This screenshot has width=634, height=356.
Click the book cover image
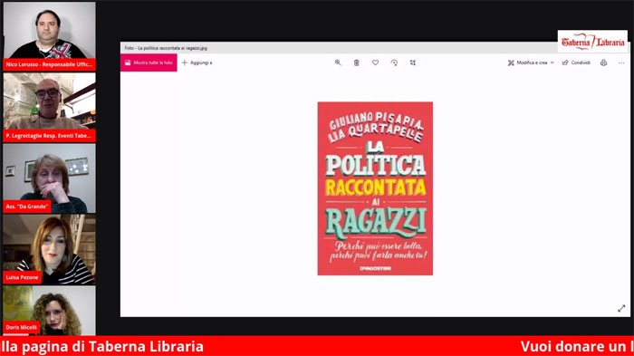pos(375,188)
